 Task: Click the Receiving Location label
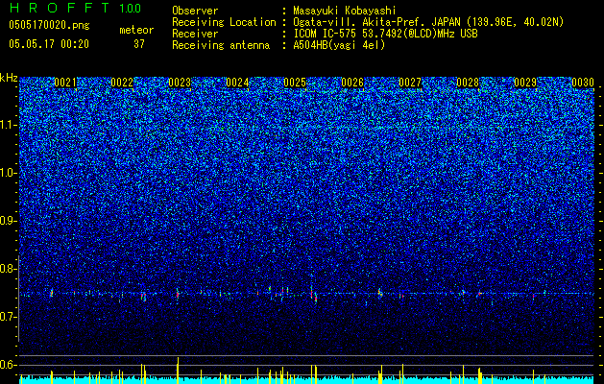(x=224, y=22)
